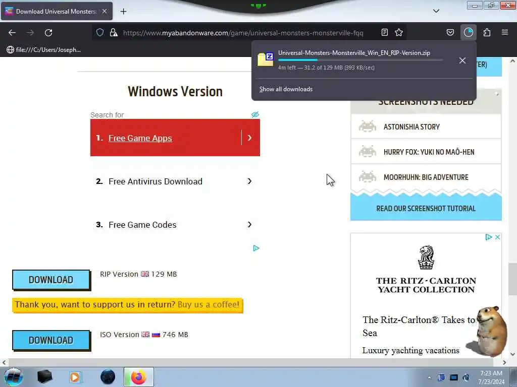This screenshot has width=517, height=387.
Task: Open the Windows Start menu
Action: coord(13,377)
